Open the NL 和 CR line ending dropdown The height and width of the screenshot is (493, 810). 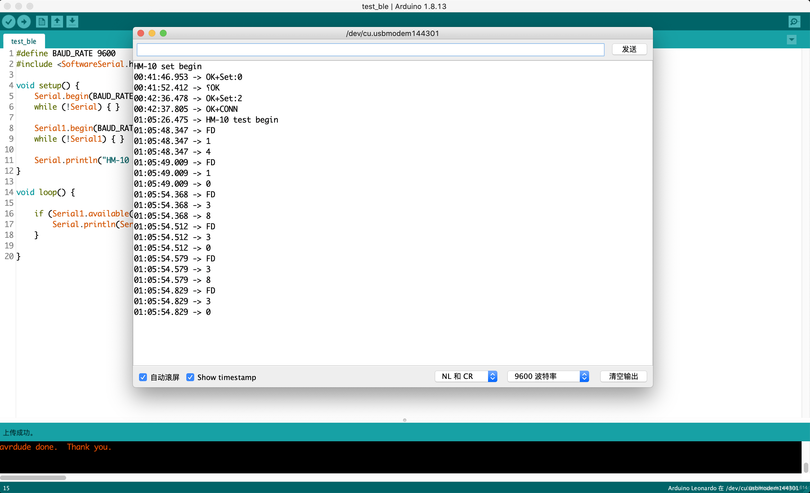point(466,376)
